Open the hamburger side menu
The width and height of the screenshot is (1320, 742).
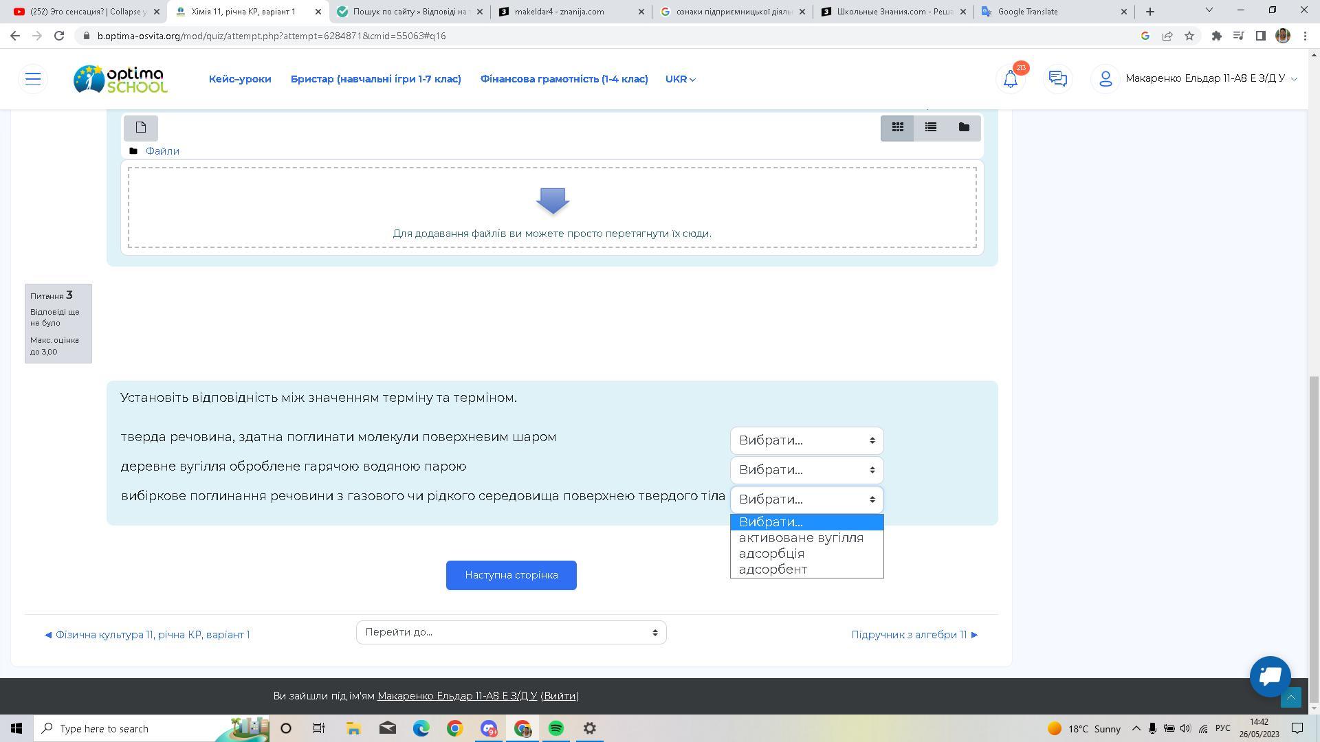point(33,79)
